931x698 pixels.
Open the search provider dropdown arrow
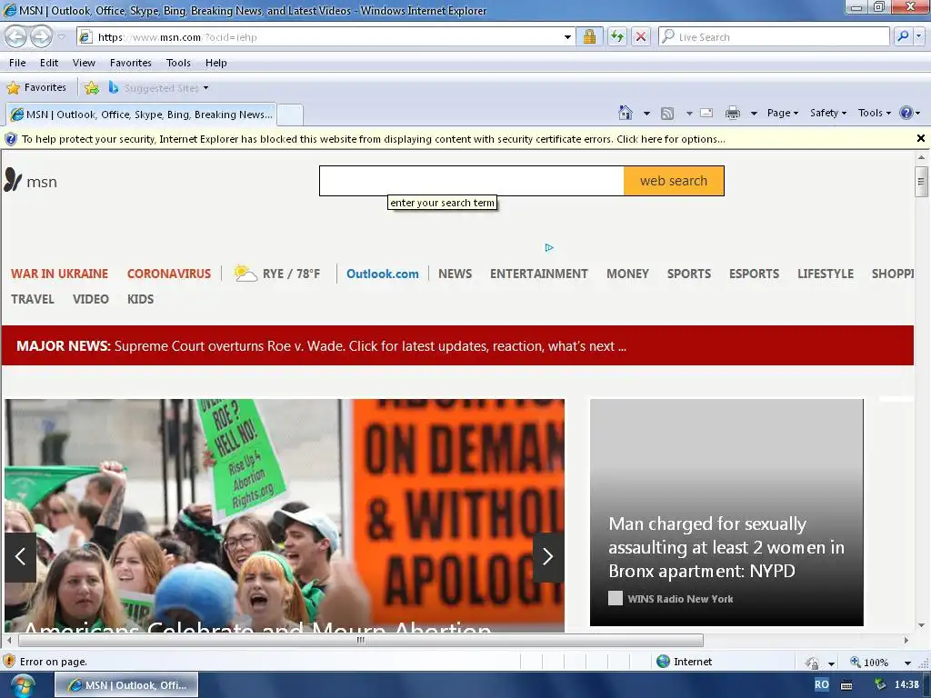click(918, 36)
